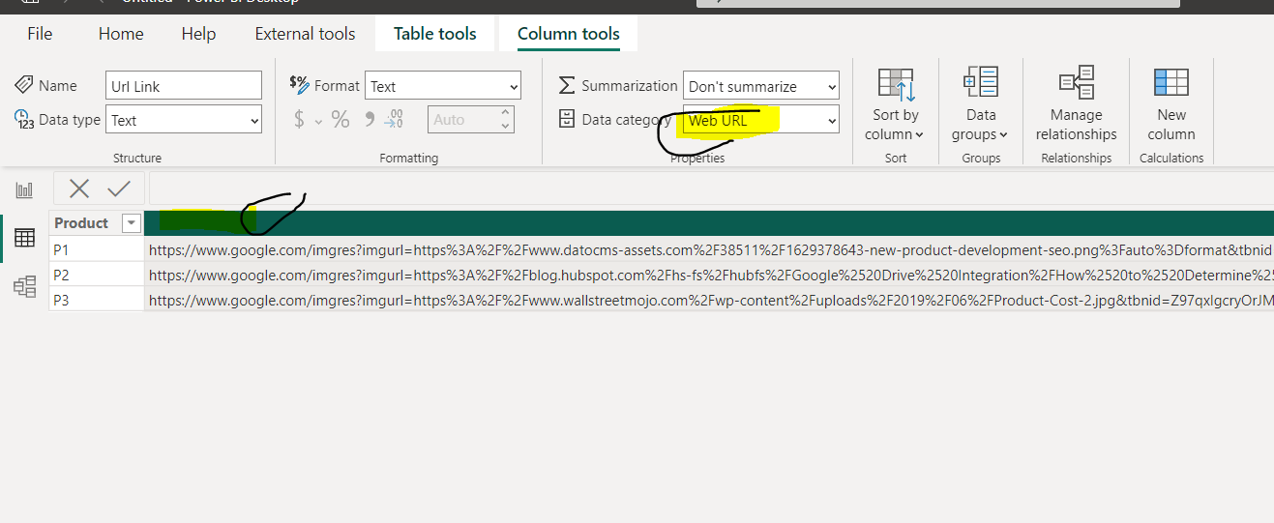This screenshot has width=1274, height=523.
Task: Click the percentage format icon
Action: point(341,120)
